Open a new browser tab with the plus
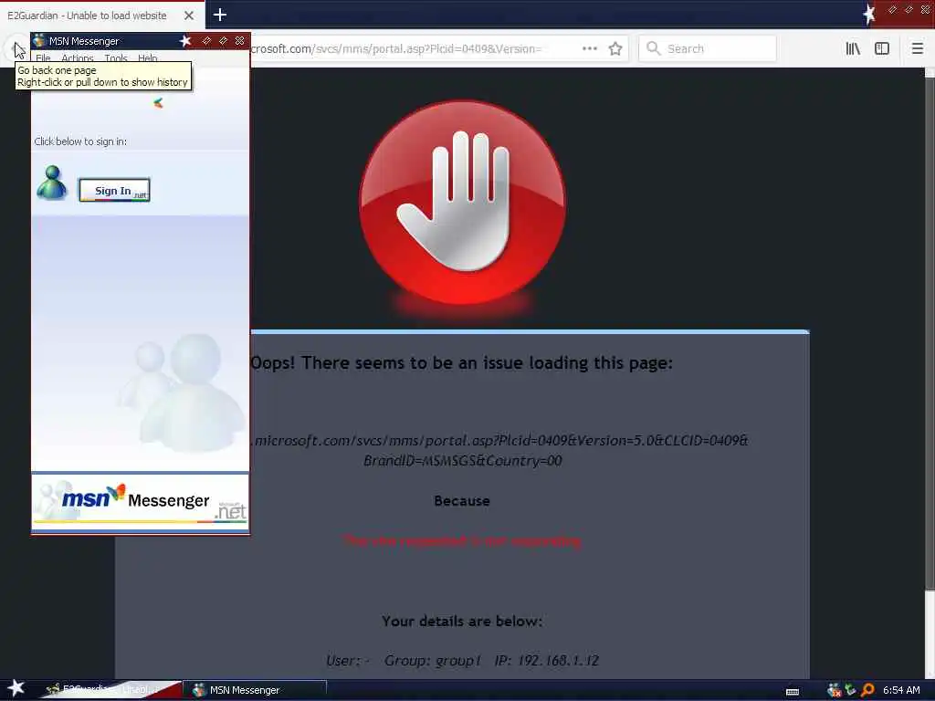 click(220, 15)
